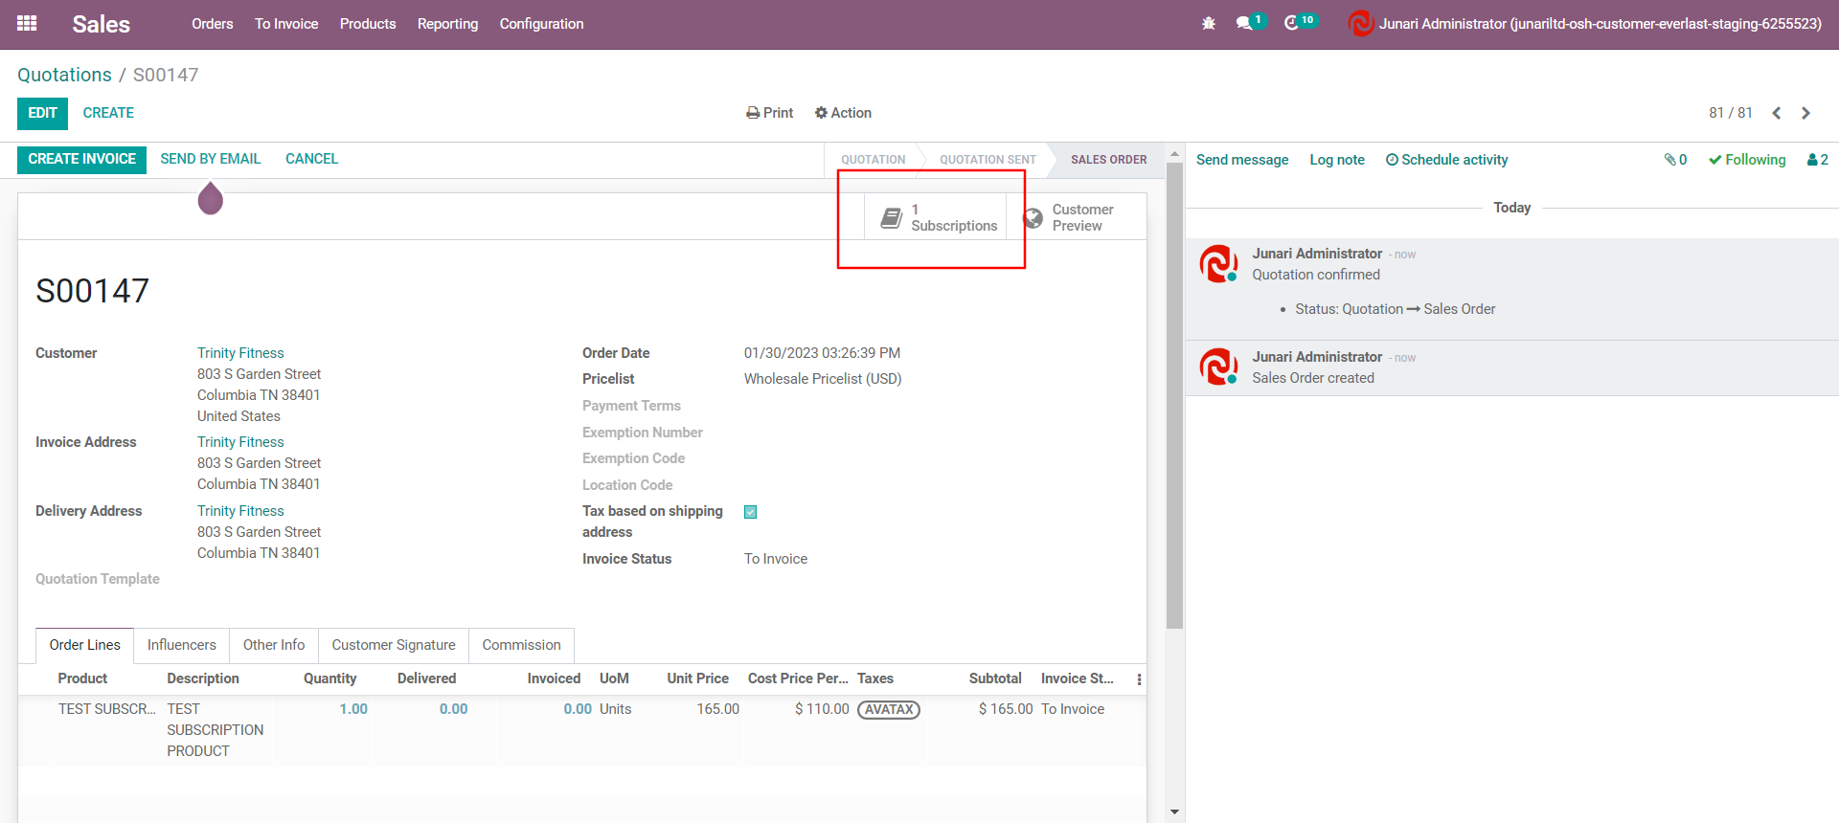Go to next record arrow
The width and height of the screenshot is (1839, 823).
1806,113
